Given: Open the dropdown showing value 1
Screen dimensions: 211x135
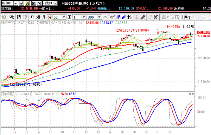Looking at the screenshot, I should 84,17.
